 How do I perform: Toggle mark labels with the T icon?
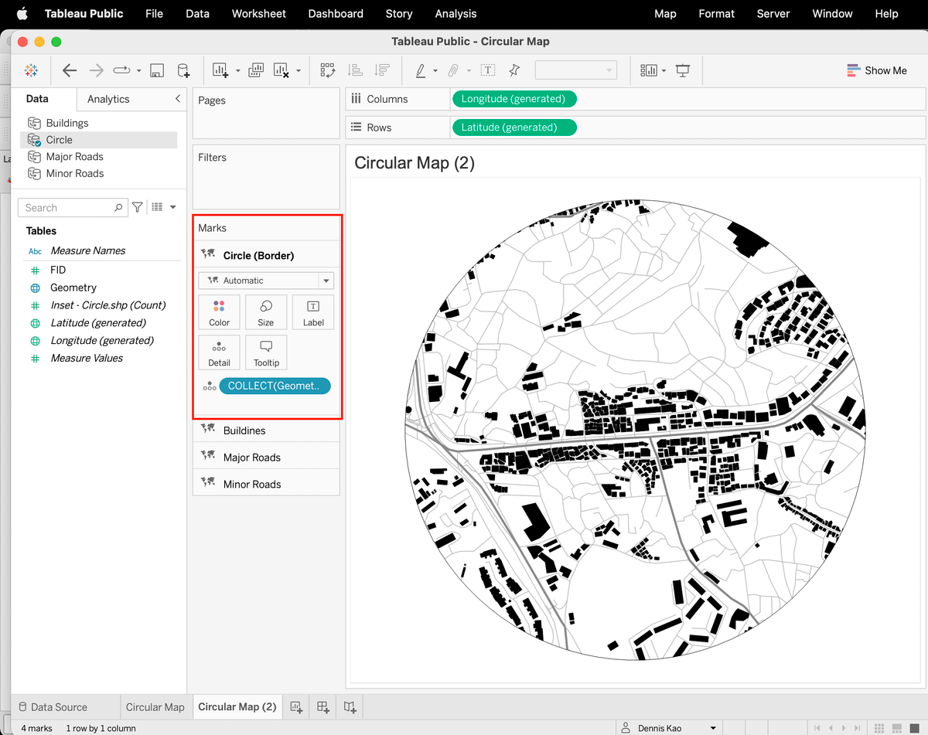click(488, 70)
